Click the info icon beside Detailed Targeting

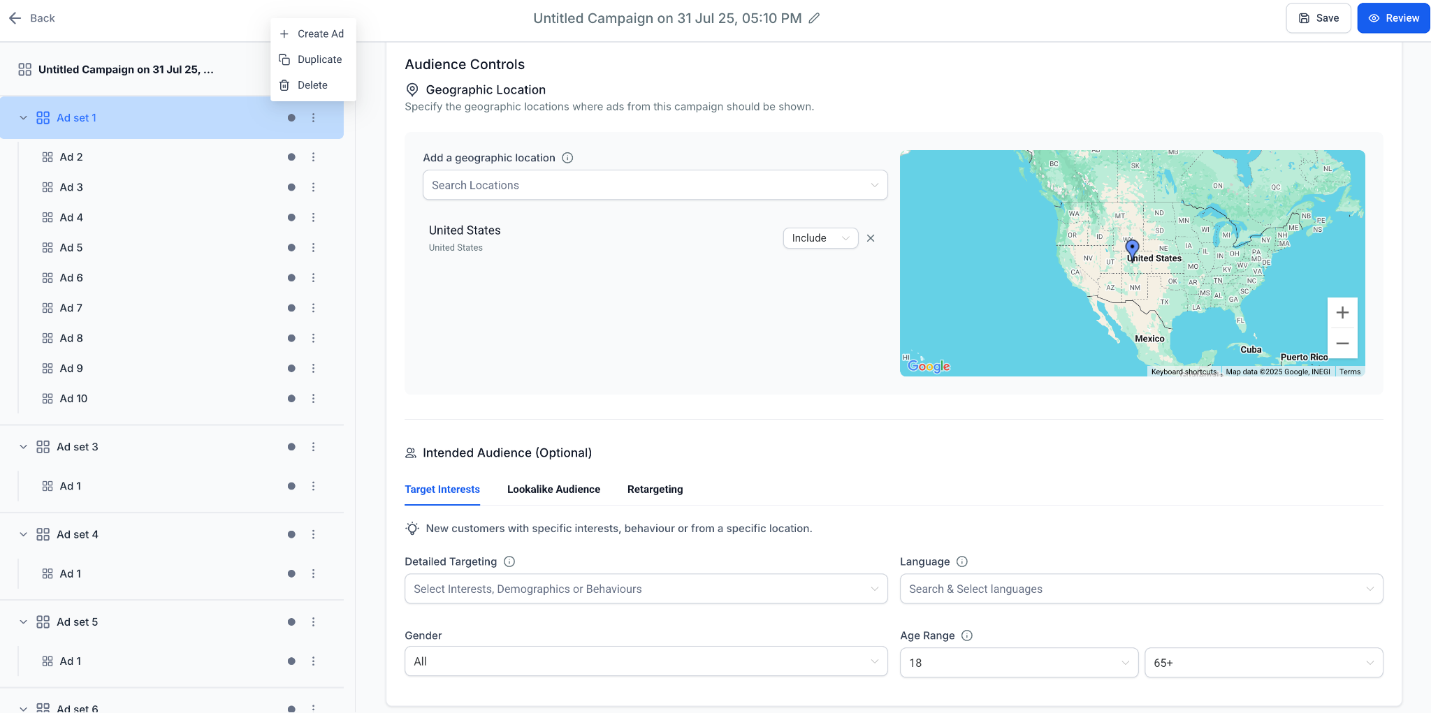[510, 561]
